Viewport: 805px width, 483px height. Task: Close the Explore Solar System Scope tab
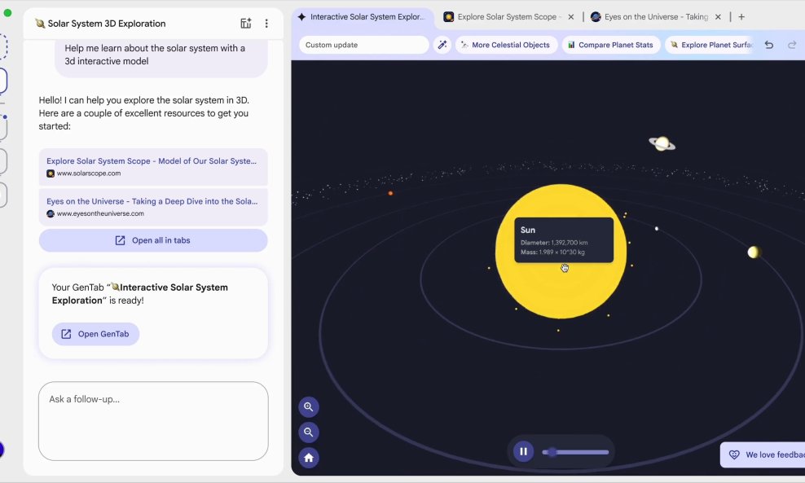570,17
